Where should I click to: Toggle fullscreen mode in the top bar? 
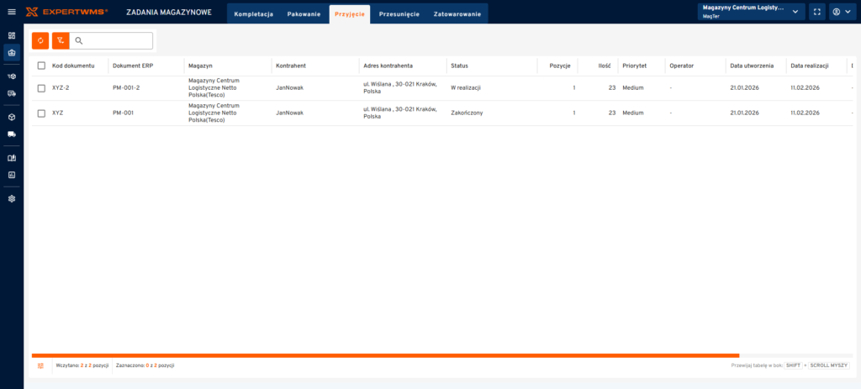817,12
